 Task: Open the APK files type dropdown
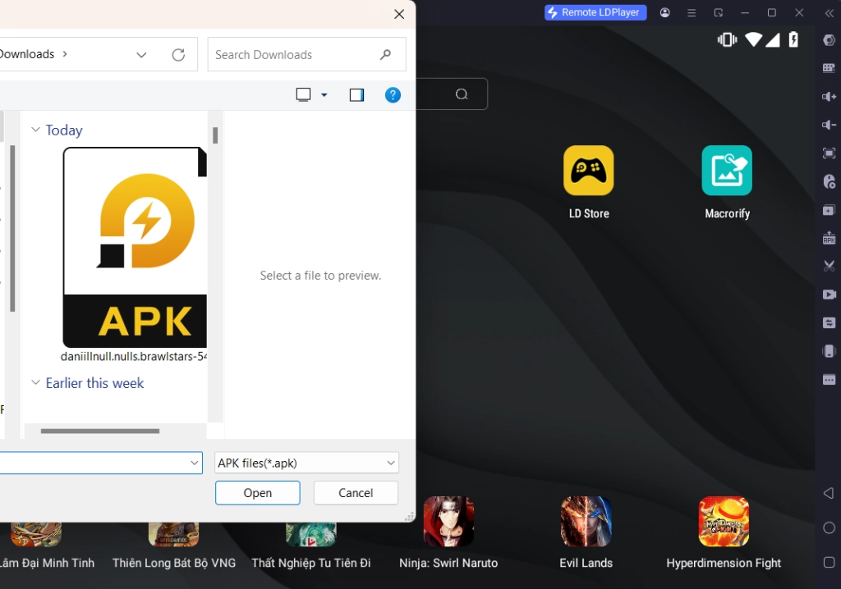306,463
